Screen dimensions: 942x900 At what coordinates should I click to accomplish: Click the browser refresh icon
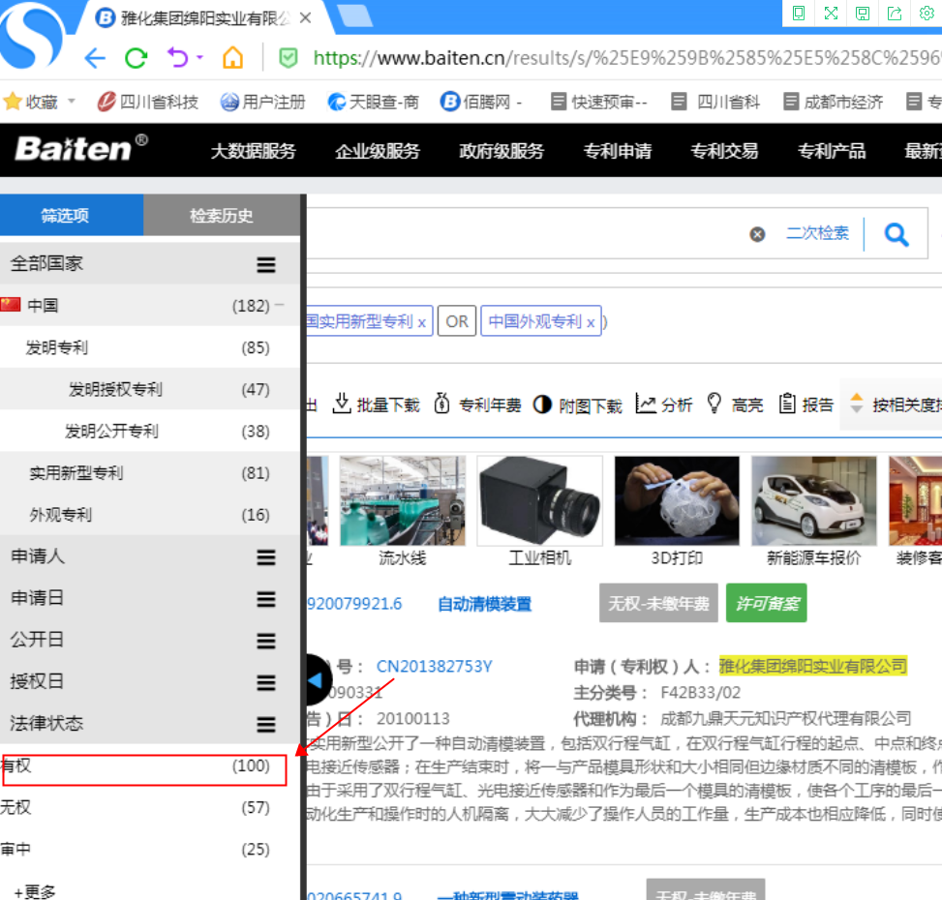click(136, 58)
